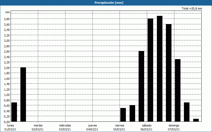Click the date label '05/03/21'

pyautogui.click(x=119, y=129)
